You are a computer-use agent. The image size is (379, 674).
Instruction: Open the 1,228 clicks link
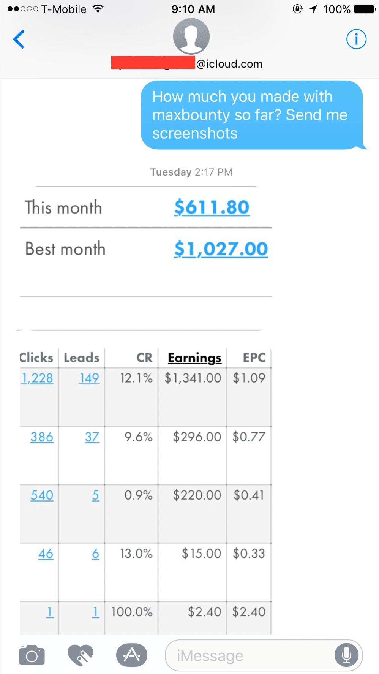tap(37, 378)
